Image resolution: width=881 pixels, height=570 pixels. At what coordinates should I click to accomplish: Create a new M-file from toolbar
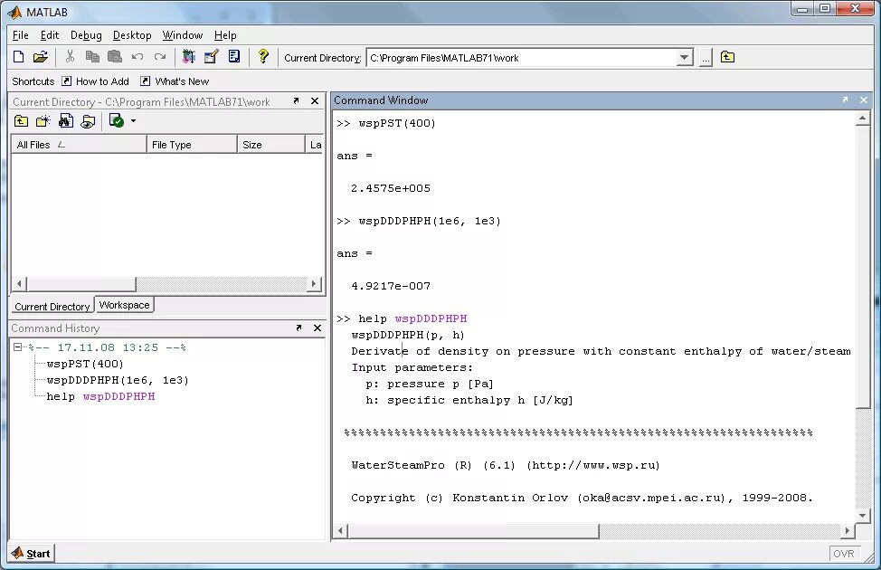[x=18, y=57]
